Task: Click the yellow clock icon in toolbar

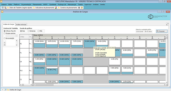Action: coord(82,8)
